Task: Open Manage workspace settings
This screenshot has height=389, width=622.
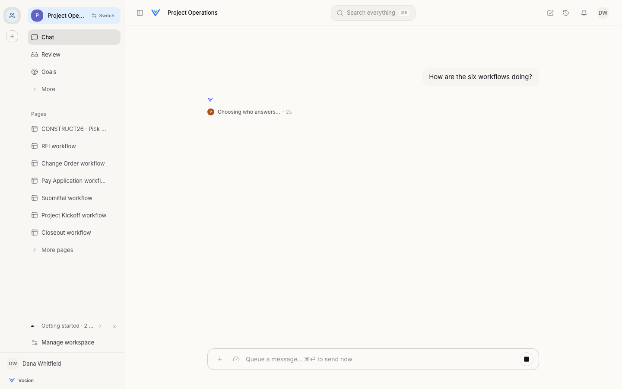Action: tap(74, 342)
